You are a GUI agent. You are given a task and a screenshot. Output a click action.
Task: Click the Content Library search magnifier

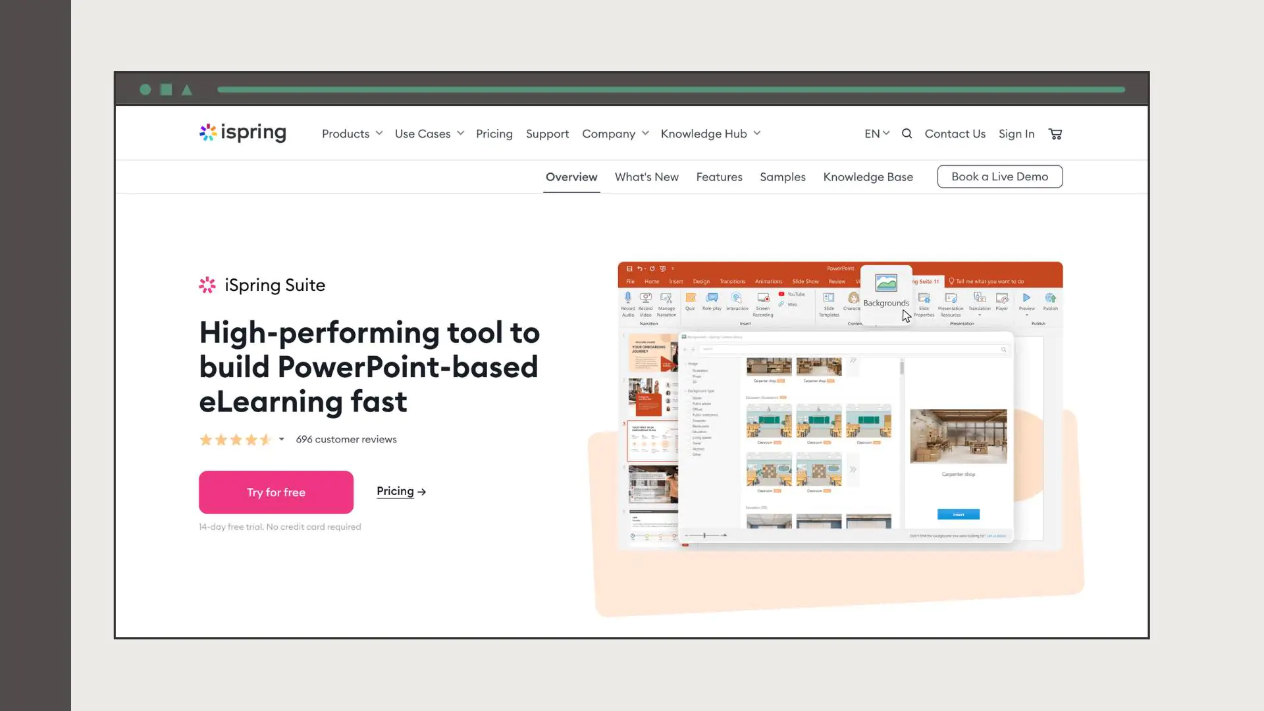pos(1003,350)
